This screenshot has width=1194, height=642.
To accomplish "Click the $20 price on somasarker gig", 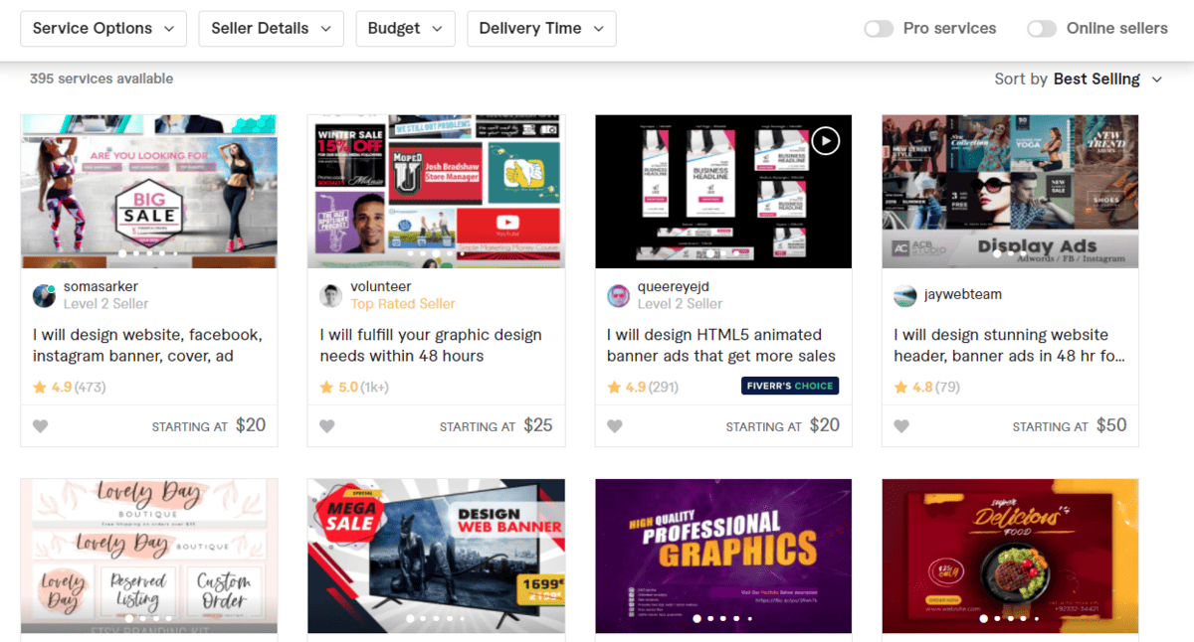I will click(251, 425).
